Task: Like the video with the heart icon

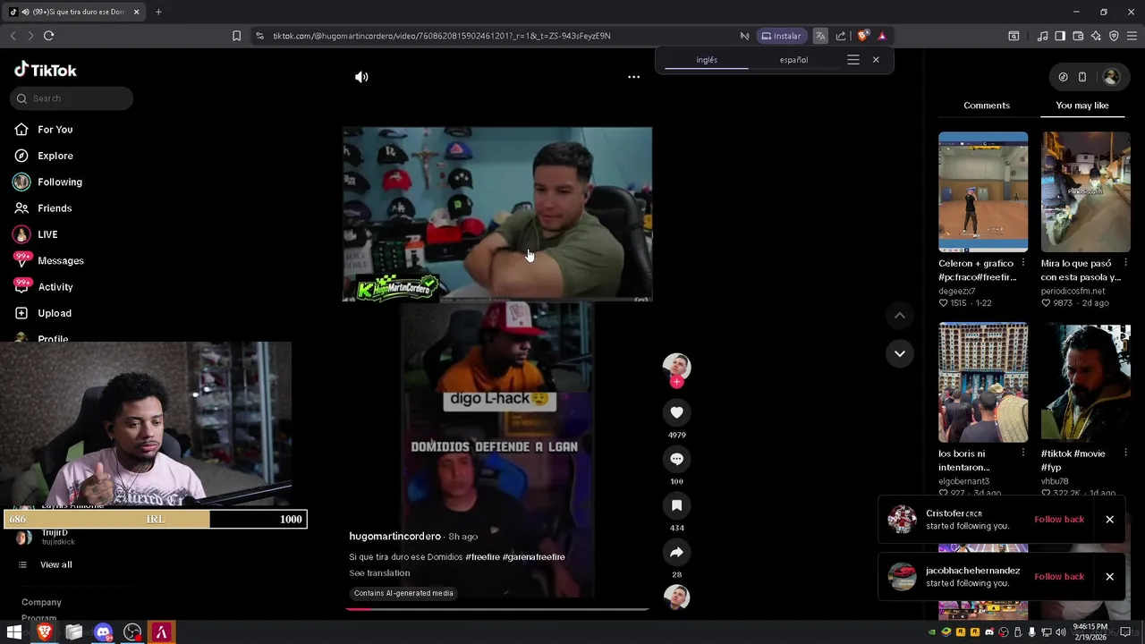Action: pos(676,412)
